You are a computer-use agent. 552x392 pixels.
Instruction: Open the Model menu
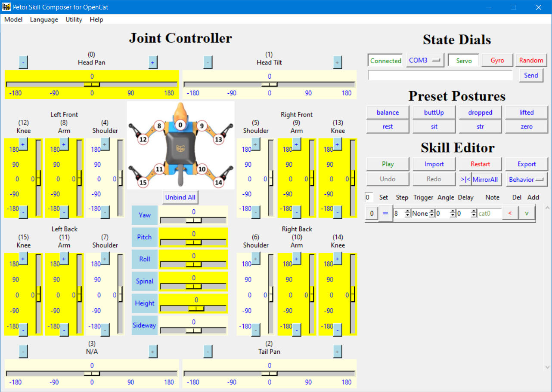(13, 19)
